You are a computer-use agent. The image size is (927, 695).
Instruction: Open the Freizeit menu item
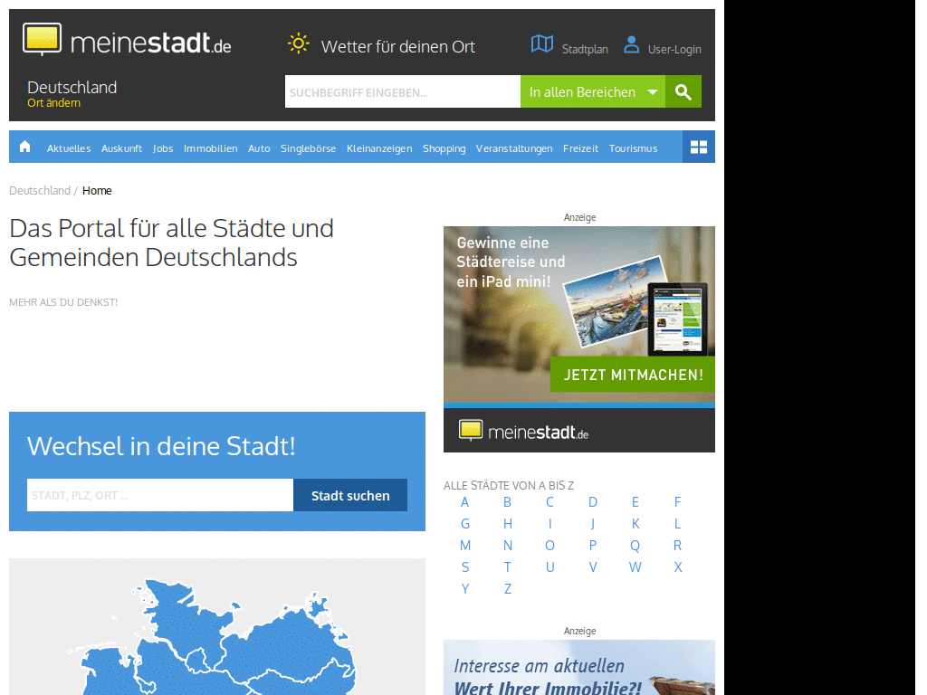point(580,148)
